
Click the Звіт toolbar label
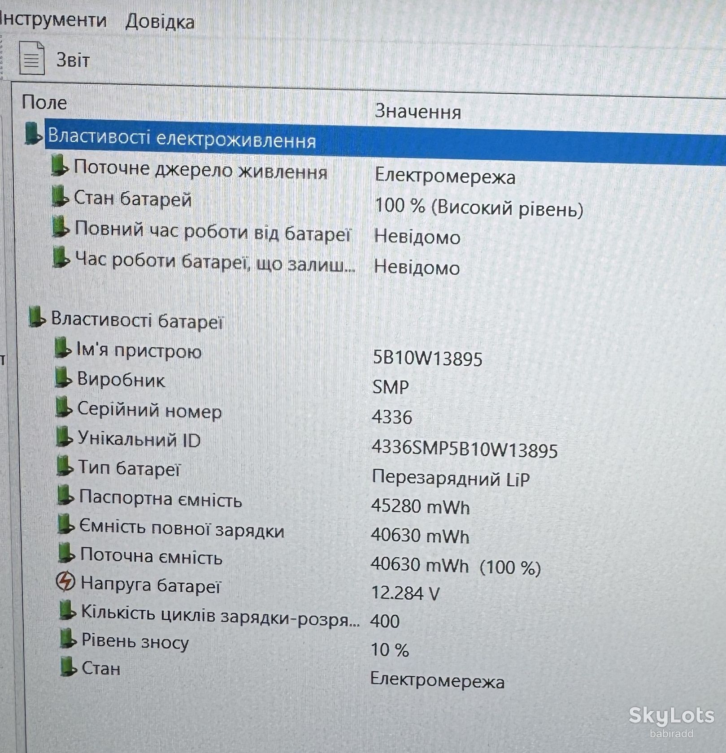[x=73, y=60]
